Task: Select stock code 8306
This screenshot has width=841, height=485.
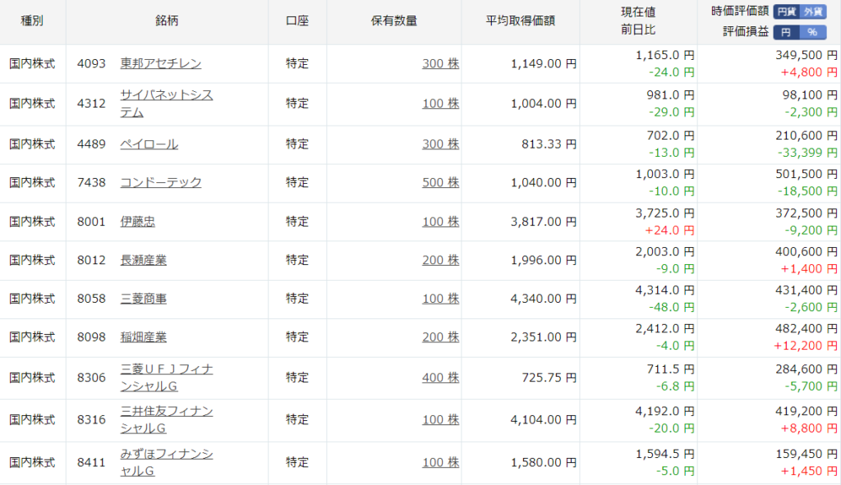Action: [x=91, y=377]
